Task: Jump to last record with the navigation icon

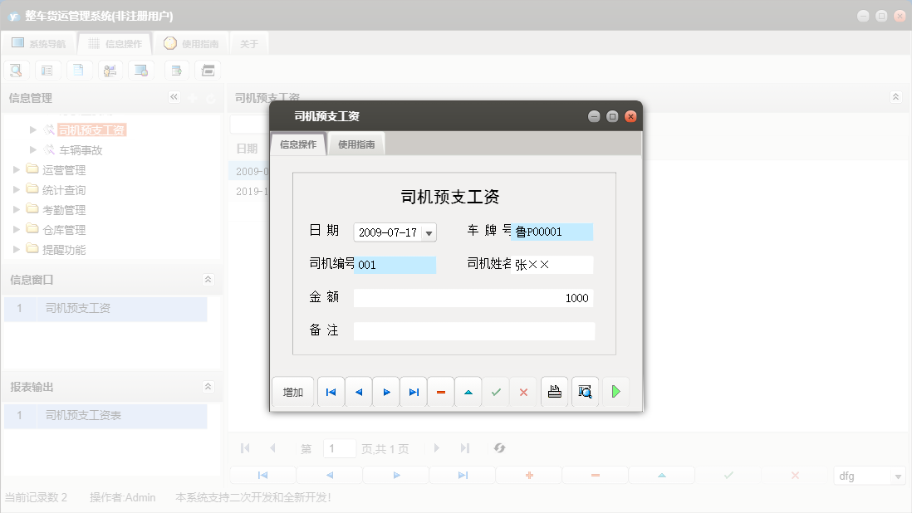Action: [x=413, y=391]
